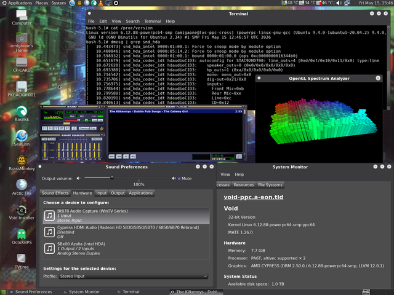Image resolution: width=394 pixels, height=295 pixels.
Task: Open the Terminal window's Edit menu
Action: coord(103,22)
